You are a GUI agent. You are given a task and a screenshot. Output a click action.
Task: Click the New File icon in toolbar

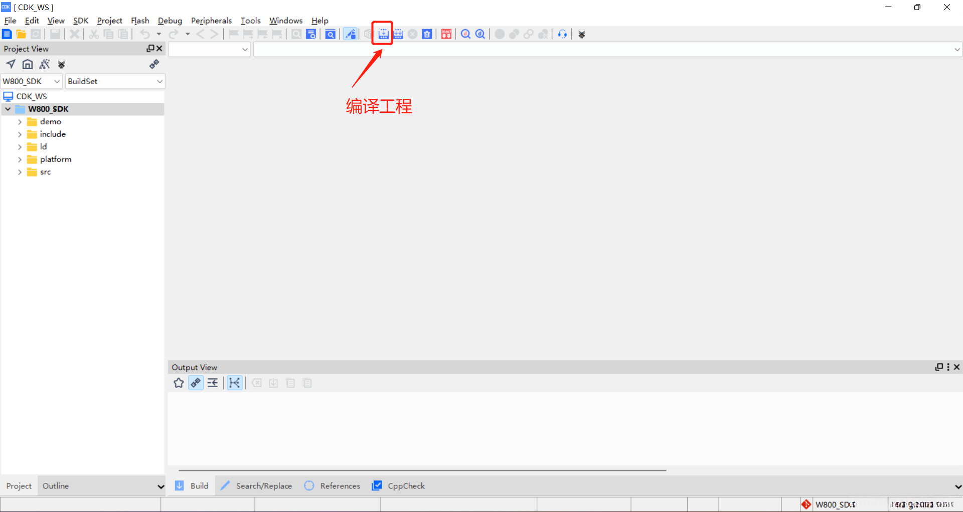coord(7,34)
